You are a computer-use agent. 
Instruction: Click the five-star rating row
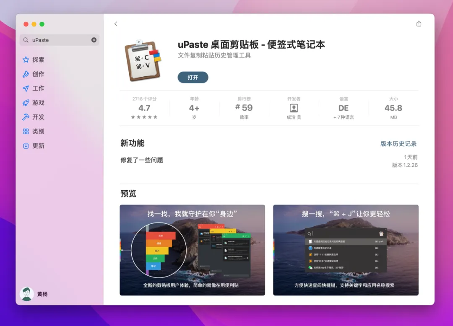(x=144, y=117)
